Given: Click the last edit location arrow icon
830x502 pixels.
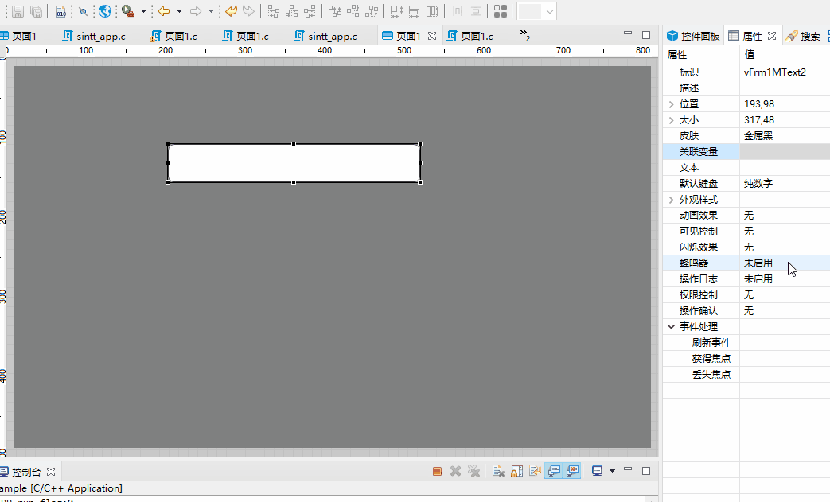Looking at the screenshot, I should (x=231, y=11).
